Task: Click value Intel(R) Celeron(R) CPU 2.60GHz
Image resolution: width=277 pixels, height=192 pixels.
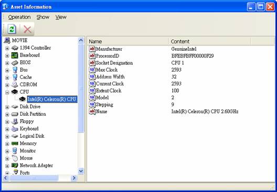Action: [205, 111]
